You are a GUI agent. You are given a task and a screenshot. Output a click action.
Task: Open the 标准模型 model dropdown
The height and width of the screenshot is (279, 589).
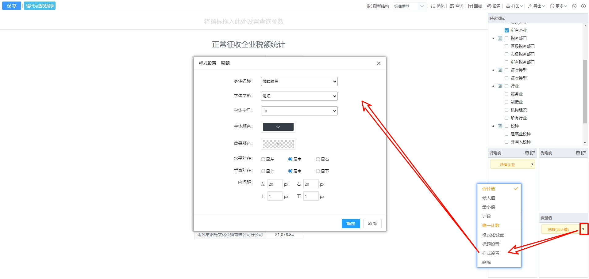click(409, 6)
